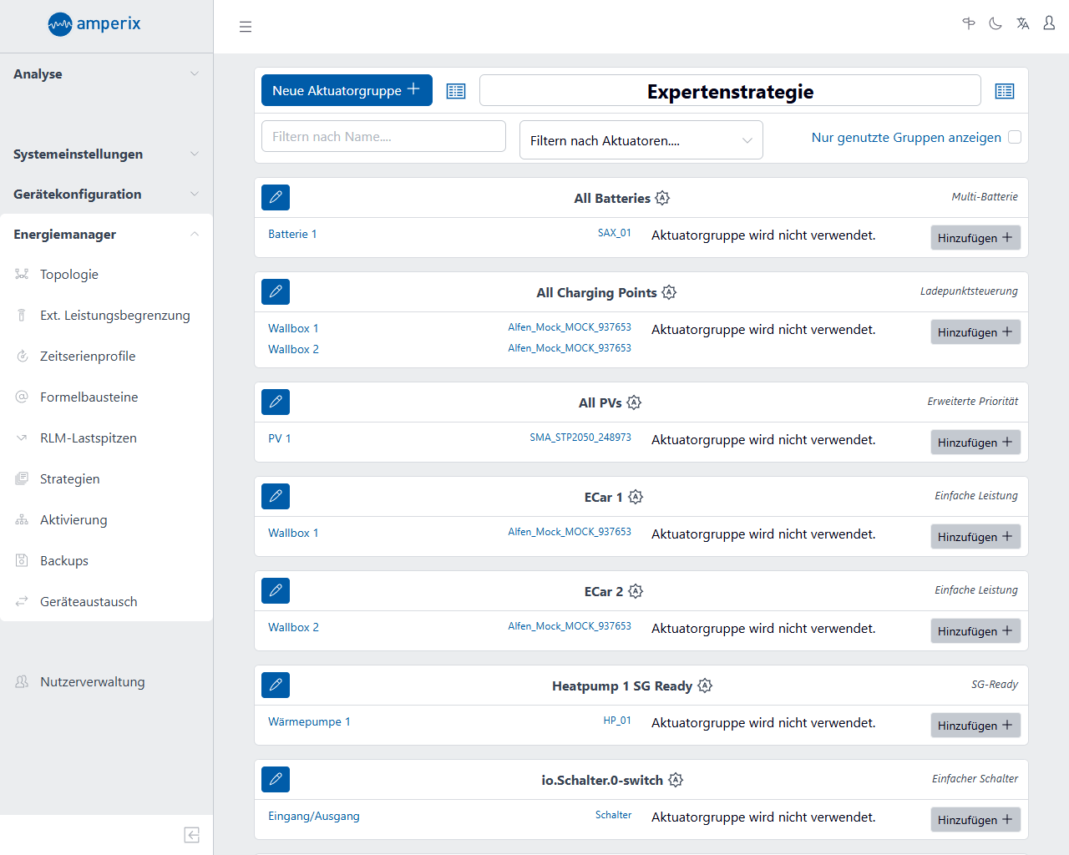Enable Nur genutzte Gruppen anzeigen checkbox
The height and width of the screenshot is (855, 1069).
click(x=1015, y=137)
